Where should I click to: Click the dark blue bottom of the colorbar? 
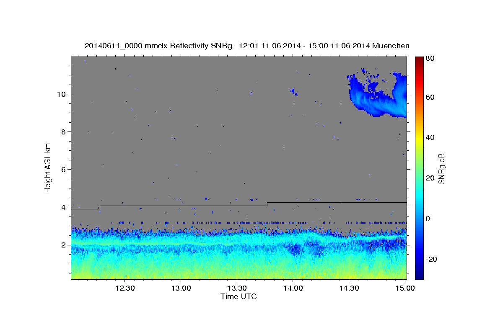pos(419,274)
